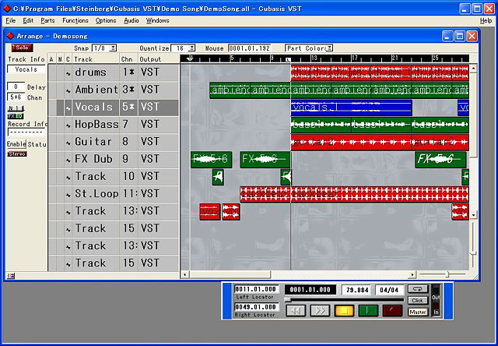
Task: Click the audio class icon of the Guitar track
Action: 68,143
